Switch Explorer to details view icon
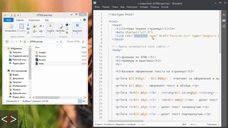Image resolution: width=228 pixels, height=128 pixels. coord(80,101)
